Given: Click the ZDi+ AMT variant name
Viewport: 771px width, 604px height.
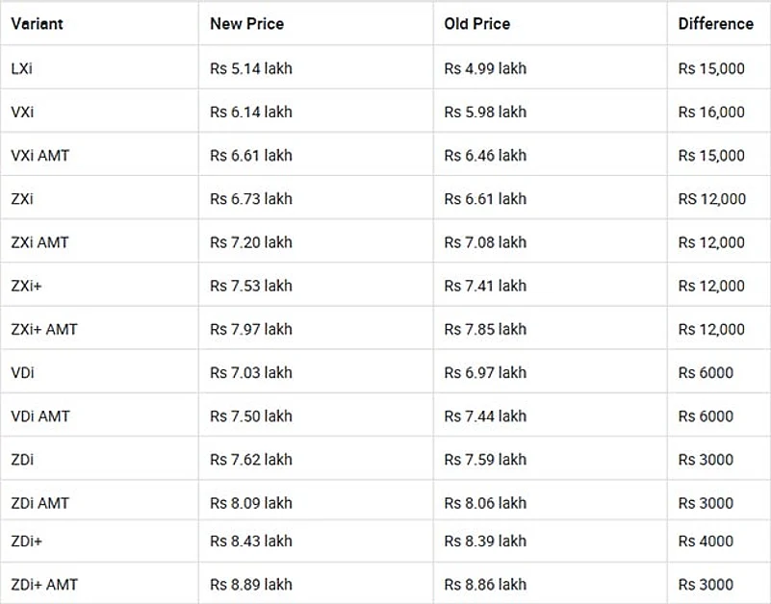Looking at the screenshot, I should coord(44,585).
